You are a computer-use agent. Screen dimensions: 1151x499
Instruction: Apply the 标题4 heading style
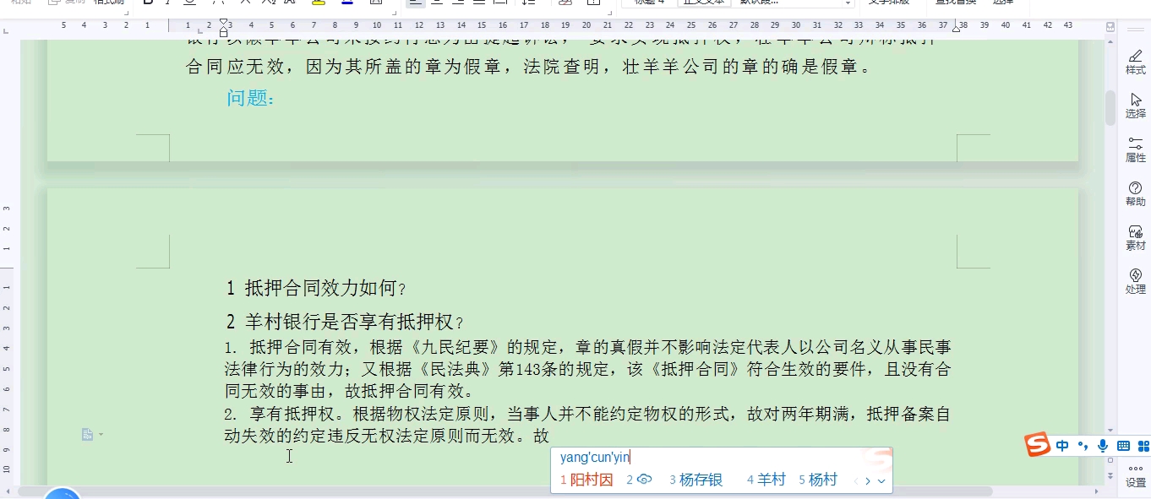coord(646,3)
